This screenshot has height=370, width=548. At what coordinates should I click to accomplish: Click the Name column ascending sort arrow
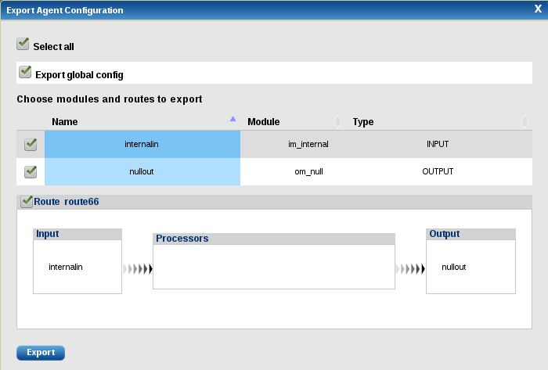[233, 119]
